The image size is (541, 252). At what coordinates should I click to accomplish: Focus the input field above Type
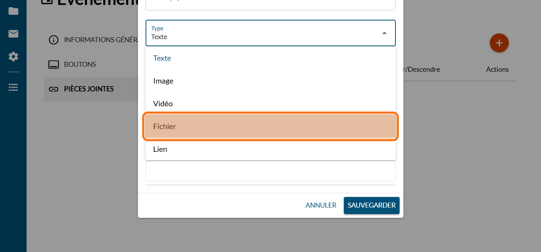point(270,5)
